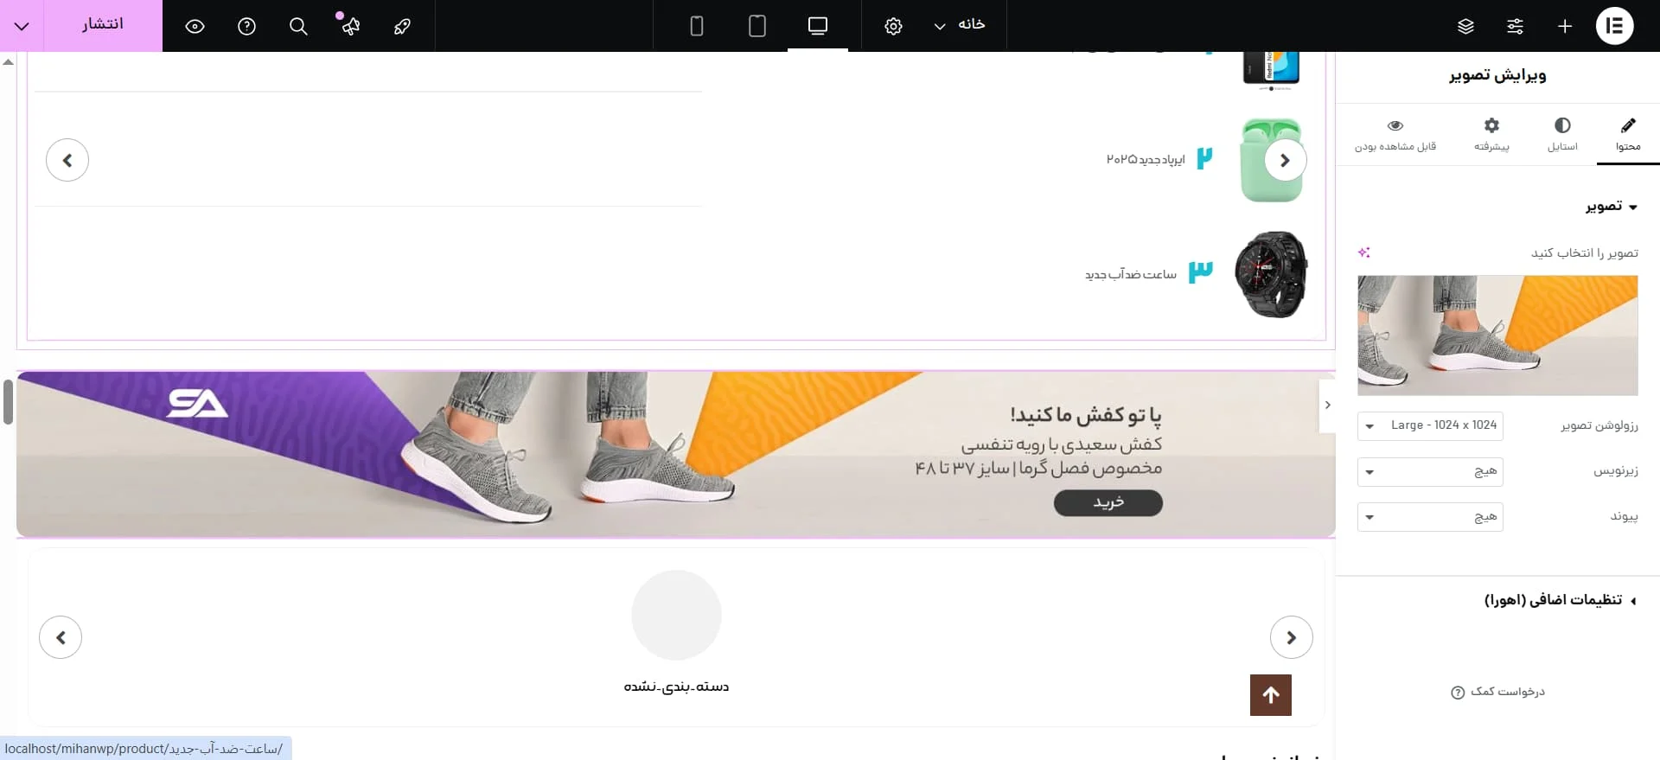Image resolution: width=1660 pixels, height=760 pixels.
Task: Open the پیوند link dropdown
Action: (1430, 517)
